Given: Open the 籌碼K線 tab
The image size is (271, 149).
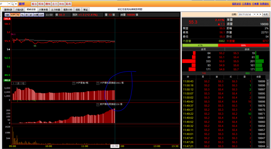Looking at the screenshot, I should pos(8,10).
